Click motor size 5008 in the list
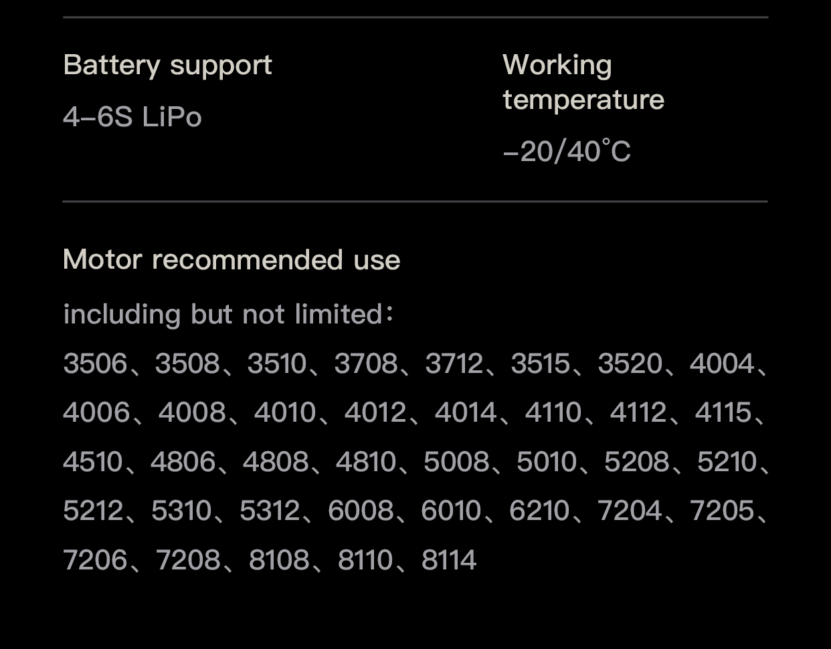Viewport: 831px width, 649px height. (x=456, y=462)
